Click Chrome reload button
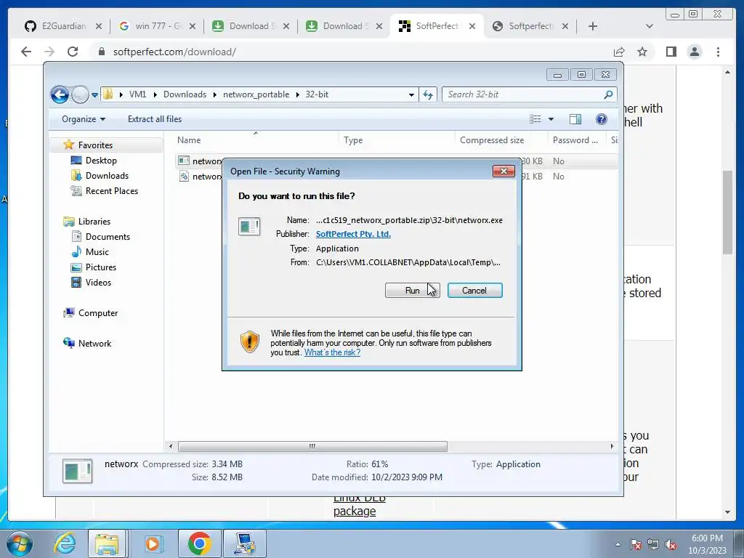This screenshot has height=558, width=744. click(x=73, y=52)
